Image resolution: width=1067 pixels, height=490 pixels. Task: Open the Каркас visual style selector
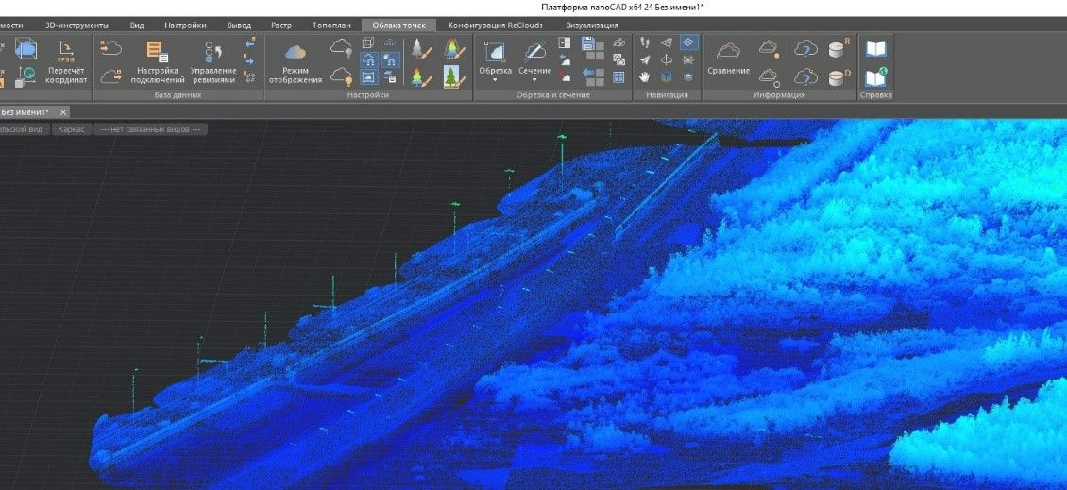click(x=72, y=129)
